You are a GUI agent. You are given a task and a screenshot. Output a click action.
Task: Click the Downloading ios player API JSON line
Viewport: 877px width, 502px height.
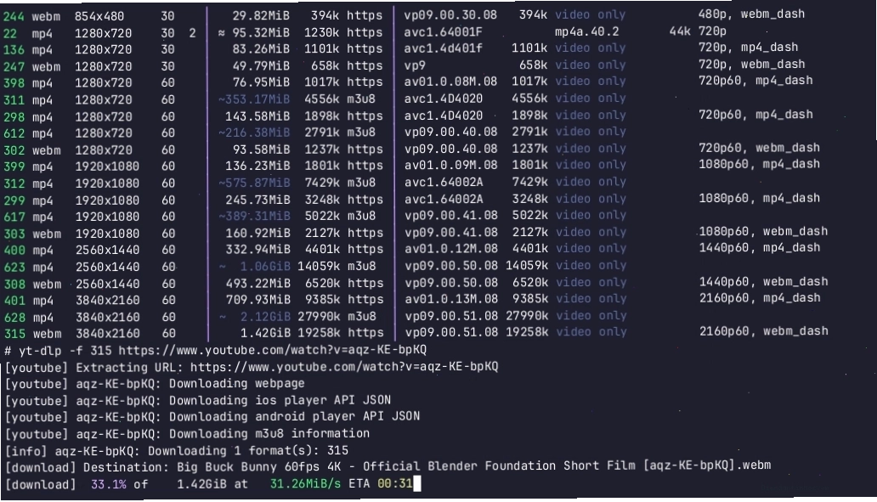[198, 401]
